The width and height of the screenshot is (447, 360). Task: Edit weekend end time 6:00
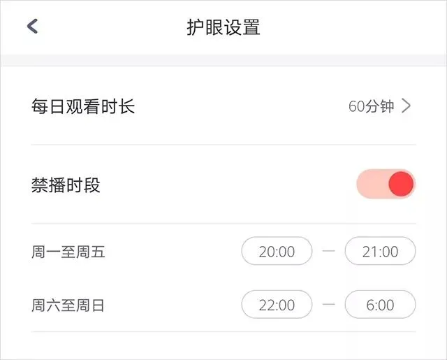pos(380,305)
